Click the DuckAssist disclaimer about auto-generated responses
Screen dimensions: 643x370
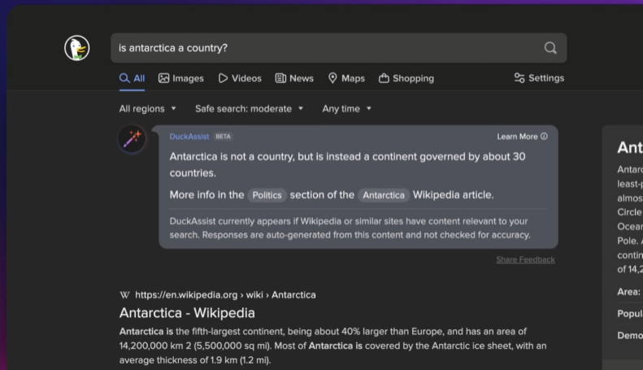(350, 228)
